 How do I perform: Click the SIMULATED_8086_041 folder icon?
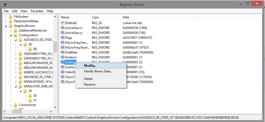click(x=20, y=86)
